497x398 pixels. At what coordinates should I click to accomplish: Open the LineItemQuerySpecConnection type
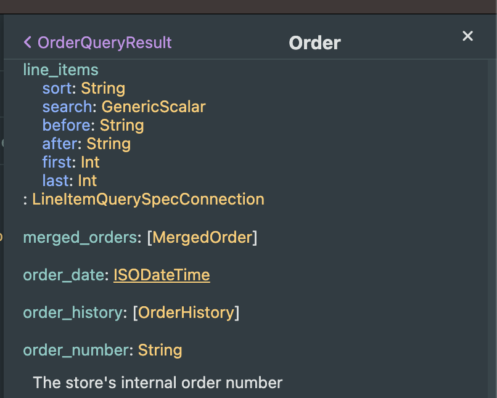click(148, 200)
